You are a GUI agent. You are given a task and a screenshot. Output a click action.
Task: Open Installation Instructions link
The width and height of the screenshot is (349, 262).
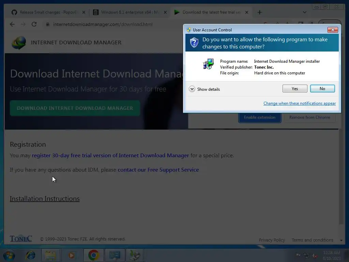click(45, 199)
